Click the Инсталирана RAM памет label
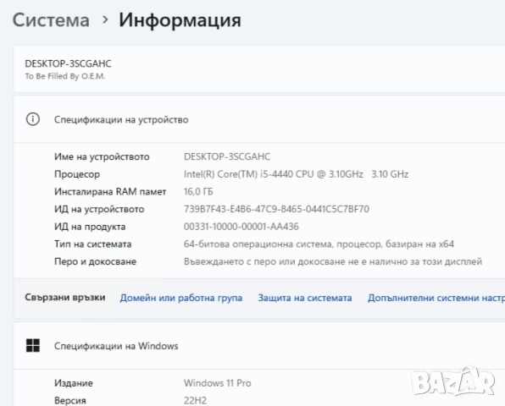The width and height of the screenshot is (505, 406). click(110, 192)
